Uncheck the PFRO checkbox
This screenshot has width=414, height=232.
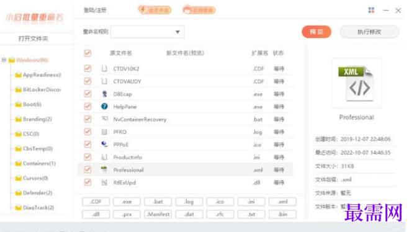click(88, 132)
